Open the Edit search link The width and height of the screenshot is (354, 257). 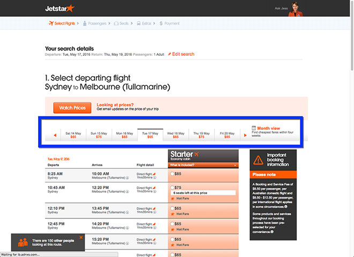pos(183,54)
